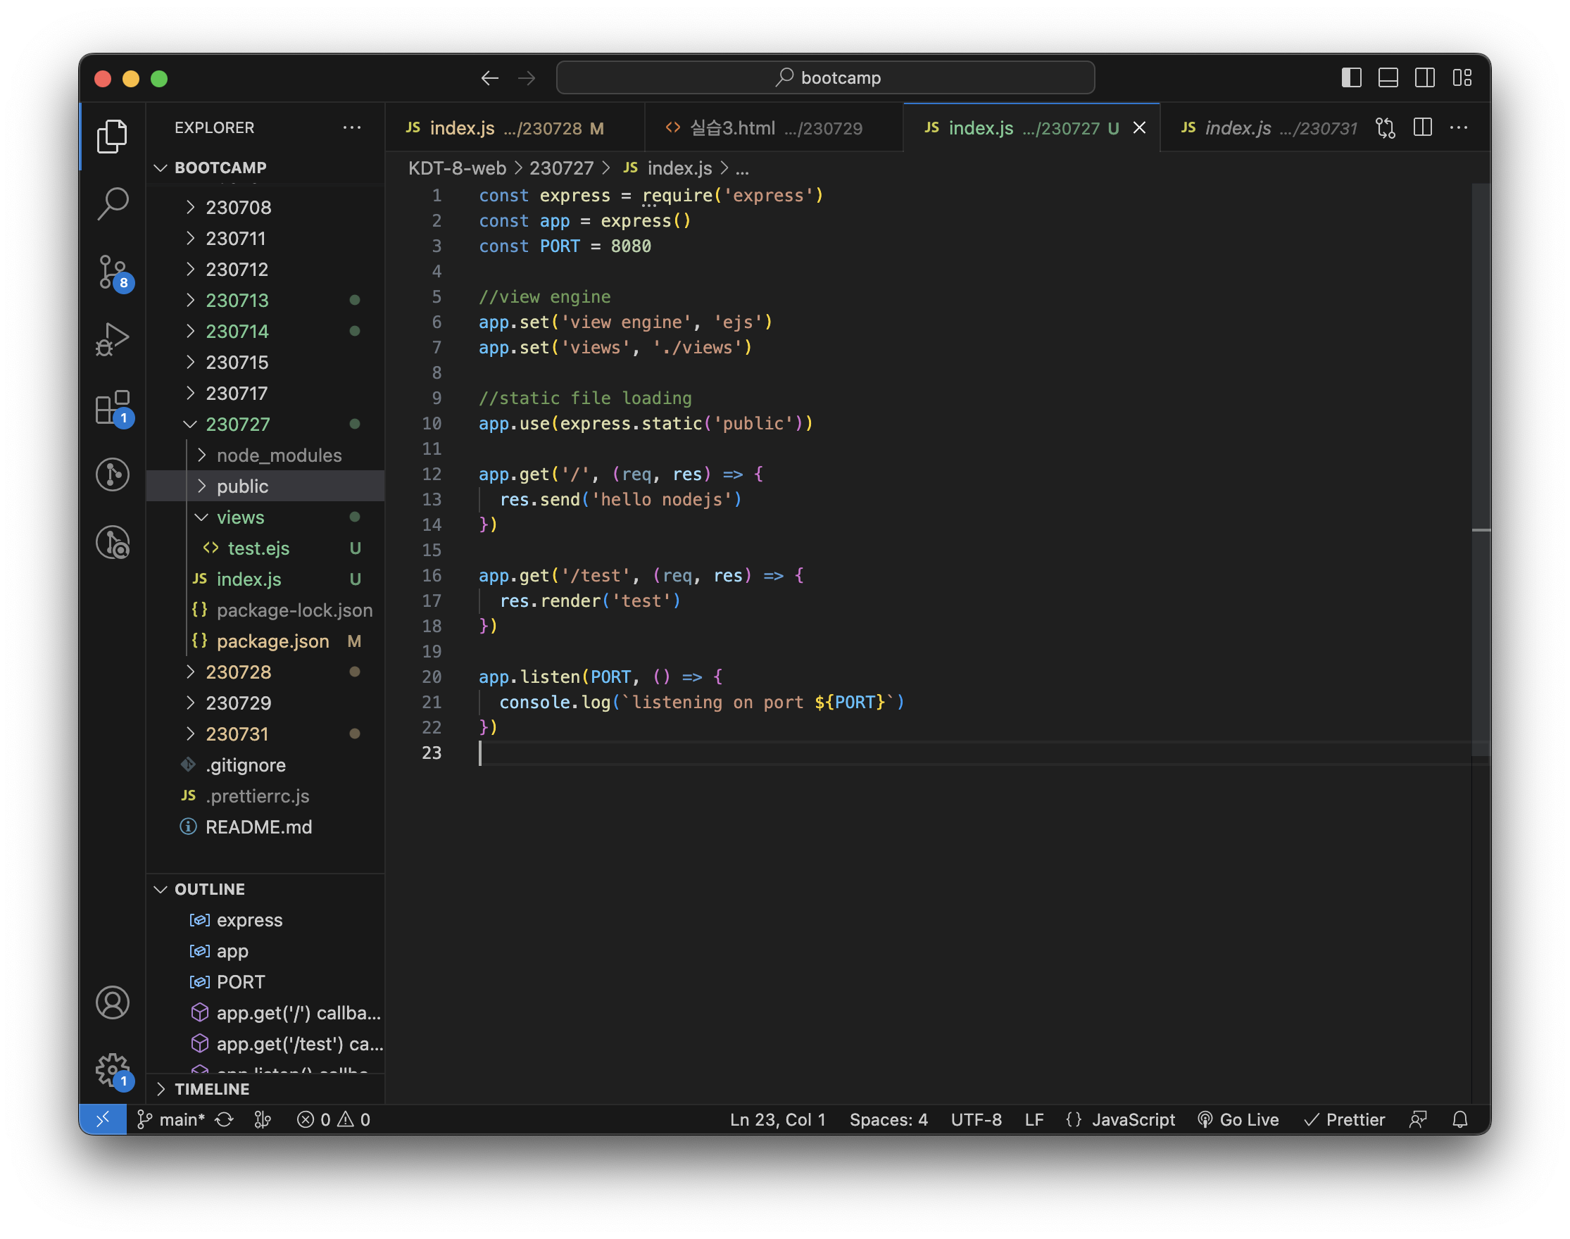Viewport: 1570px width, 1239px height.
Task: Click the bootcamp command center search field
Action: pos(825,77)
